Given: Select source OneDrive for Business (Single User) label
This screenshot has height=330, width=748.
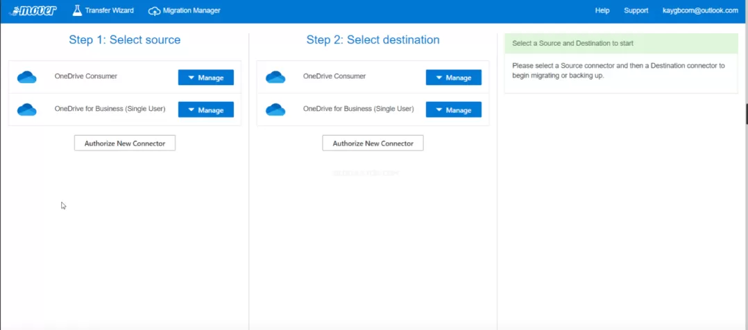Looking at the screenshot, I should 110,109.
